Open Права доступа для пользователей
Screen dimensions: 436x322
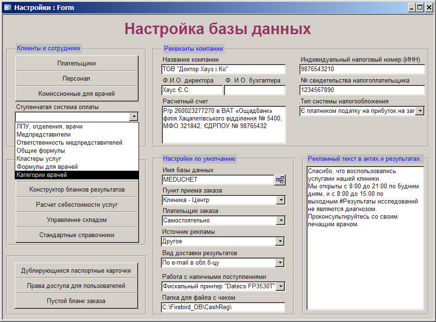point(76,285)
